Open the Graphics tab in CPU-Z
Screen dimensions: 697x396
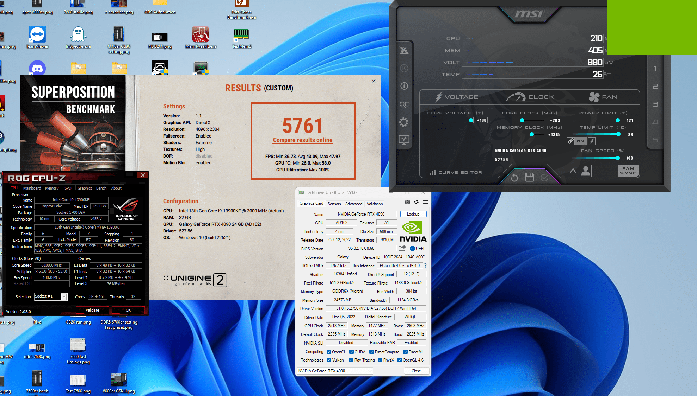click(x=85, y=188)
